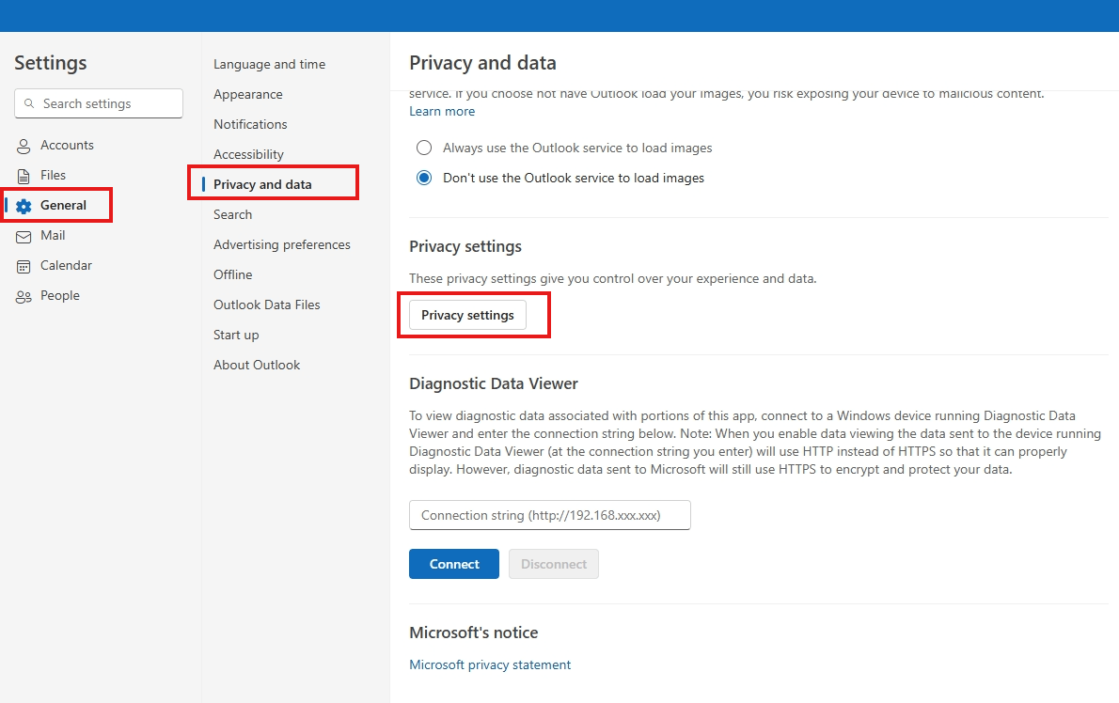Image resolution: width=1119 pixels, height=703 pixels.
Task: Choose Don't use the Outlook service option
Action: pyautogui.click(x=423, y=178)
